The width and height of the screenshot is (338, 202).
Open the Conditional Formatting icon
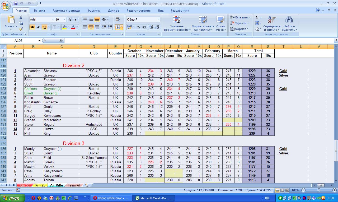point(177,24)
